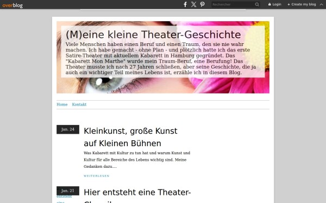Share on X (Twitter) icon
This screenshot has height=203, width=326.
193,4
